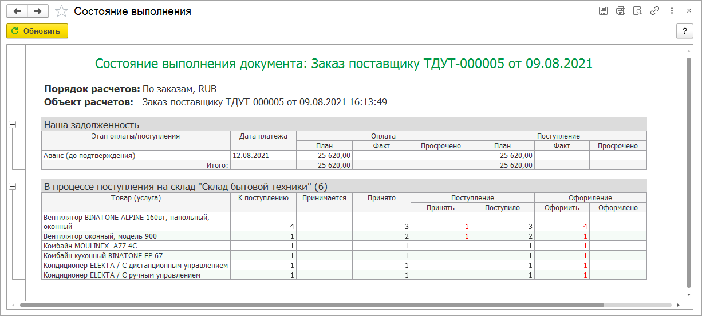Go back using the left arrow

[17, 11]
